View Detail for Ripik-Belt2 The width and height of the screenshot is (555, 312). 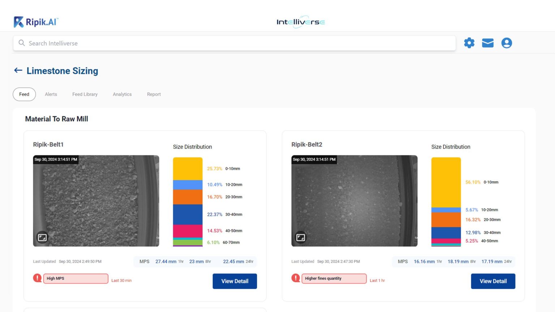click(x=493, y=281)
